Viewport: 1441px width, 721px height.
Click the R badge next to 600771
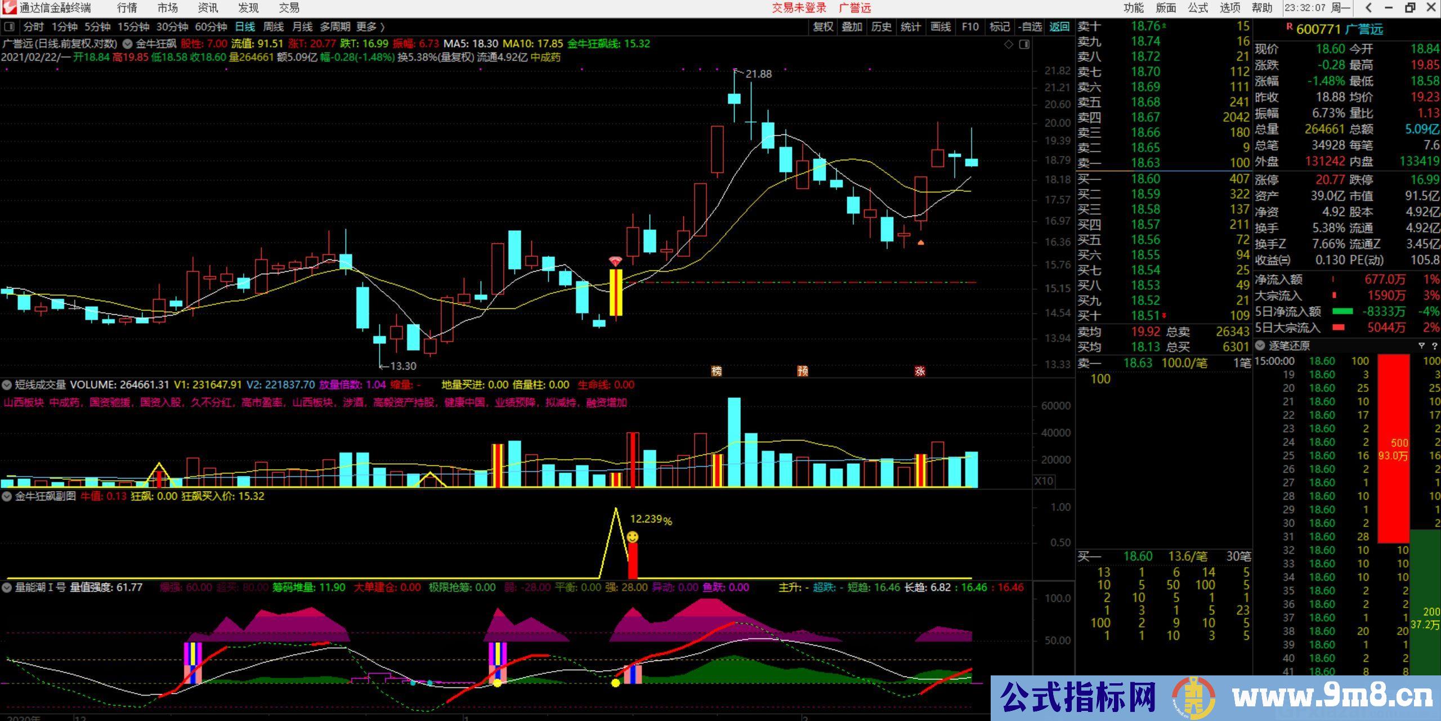coord(1290,26)
